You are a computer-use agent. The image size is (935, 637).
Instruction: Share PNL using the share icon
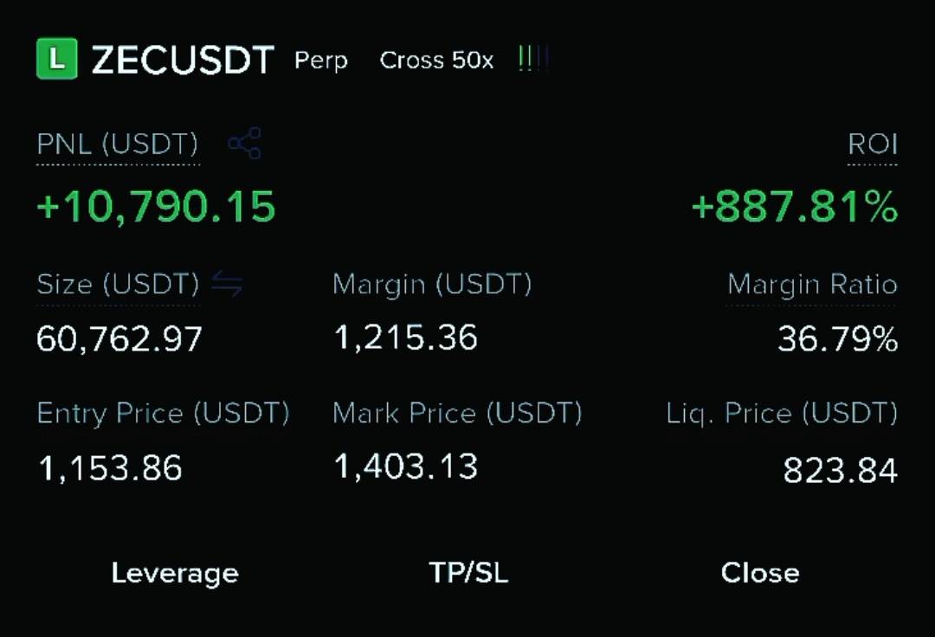244,143
